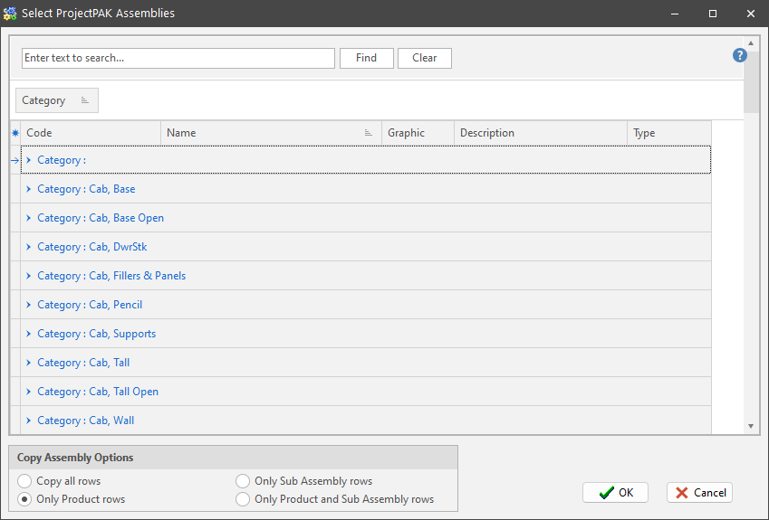Click the ProjectPAK app icon in title bar

coord(11,14)
